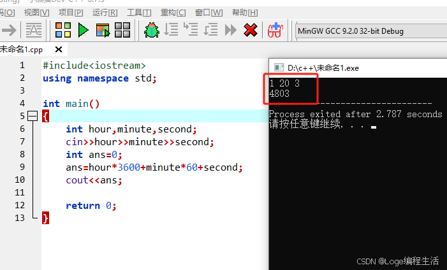Click the cin>>hour>>minute>>second line
The image size is (447, 270).
(140, 142)
